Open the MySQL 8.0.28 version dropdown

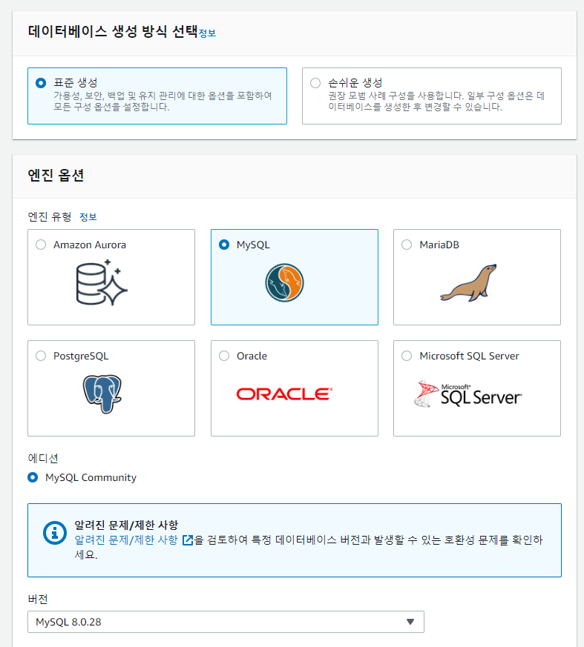(x=226, y=622)
